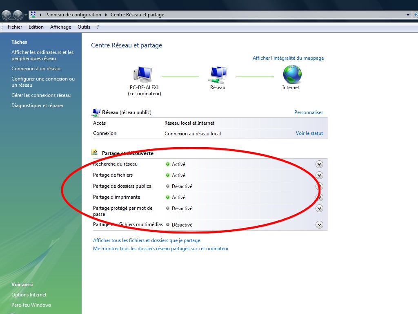Viewport: 418px width, 314px height.
Task: Open the Fichier menu
Action: 15,27
